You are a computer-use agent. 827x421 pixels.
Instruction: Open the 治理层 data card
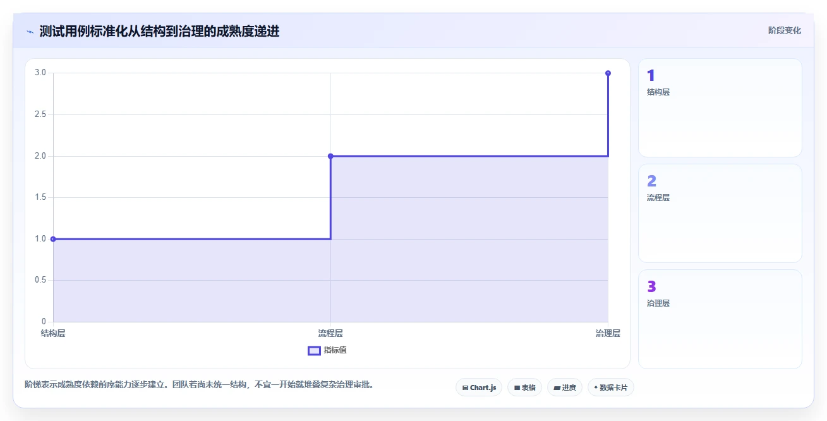720,319
